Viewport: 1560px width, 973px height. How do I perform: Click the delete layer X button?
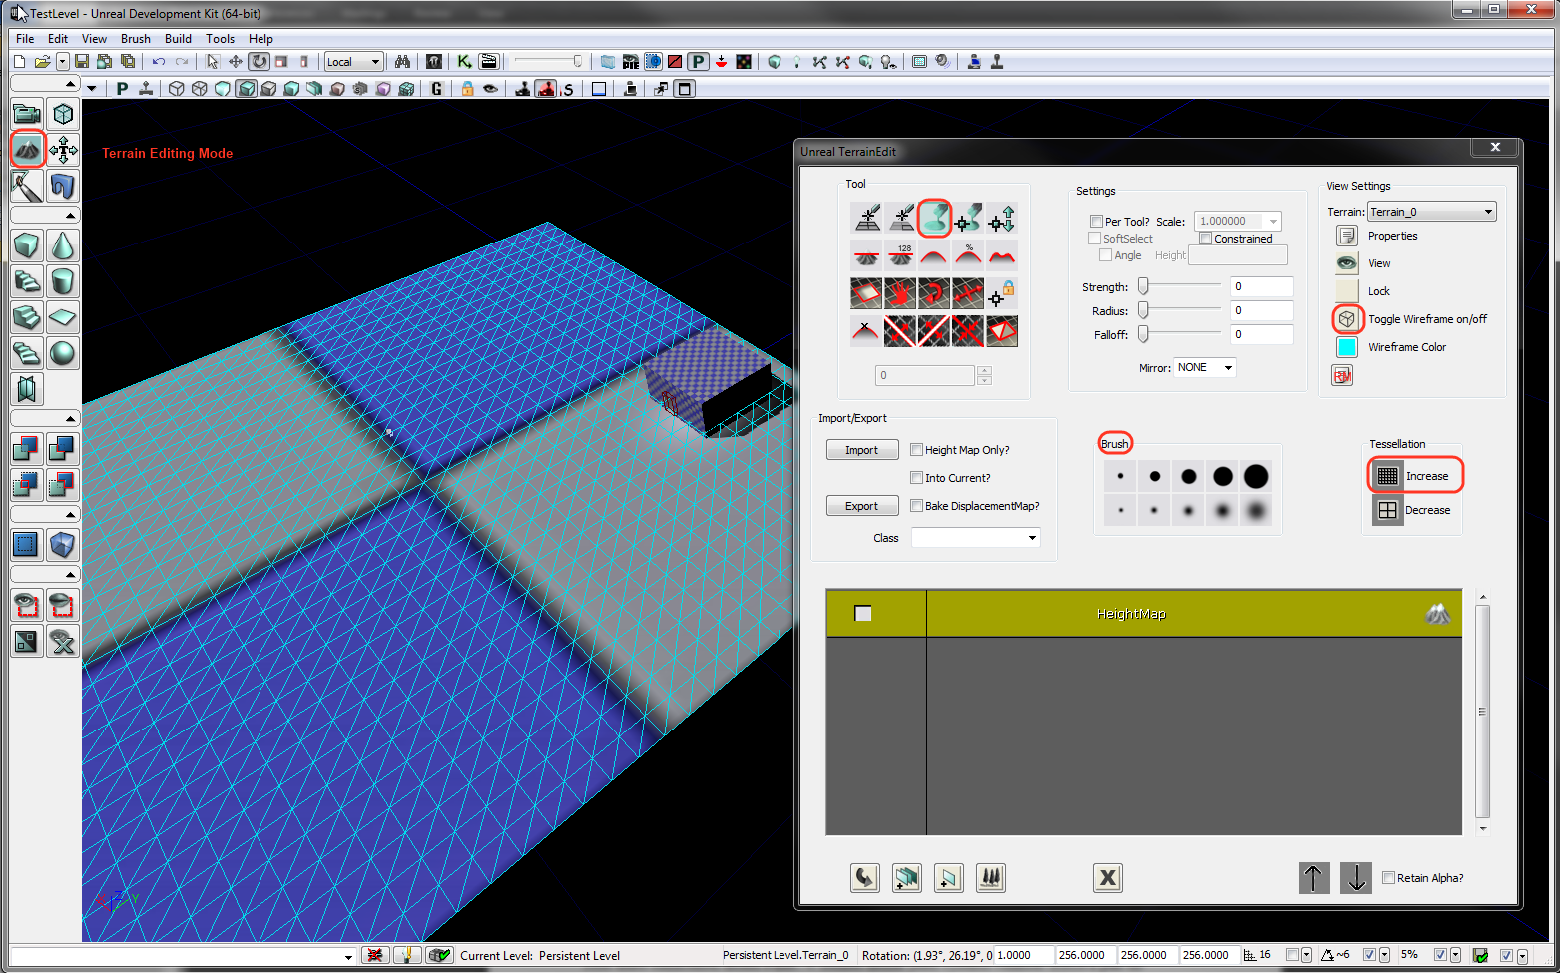1108,878
